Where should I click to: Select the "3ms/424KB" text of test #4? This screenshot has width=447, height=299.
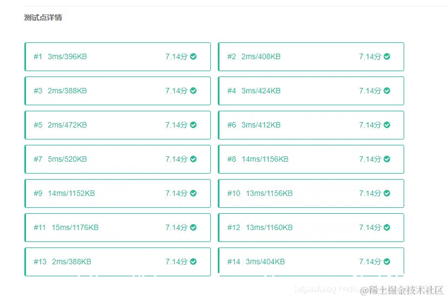point(261,91)
